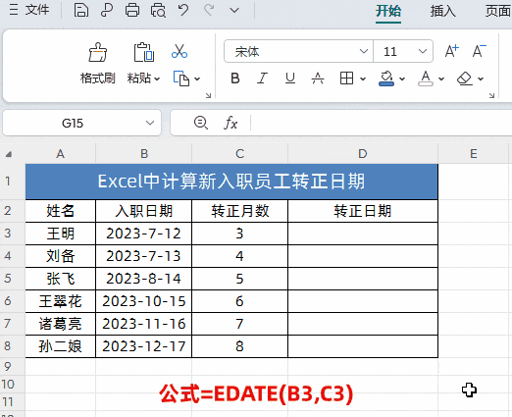
Task: Expand the Clear eraser dropdown arrow
Action: (481, 78)
